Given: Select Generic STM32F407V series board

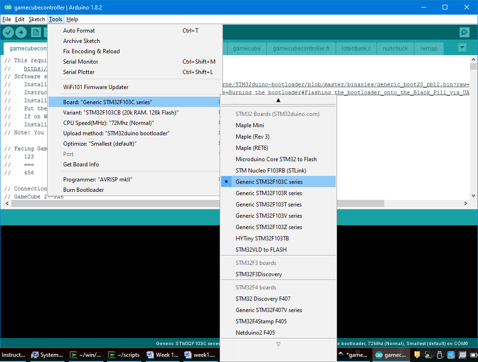Looking at the screenshot, I should point(278,310).
